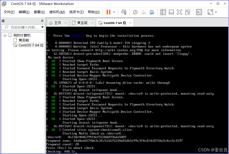
Task: Click the library search field
Action: 23,27
